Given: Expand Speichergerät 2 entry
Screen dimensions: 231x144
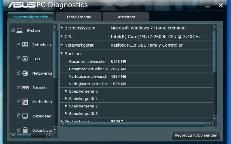Looking at the screenshot, I should [66, 106].
